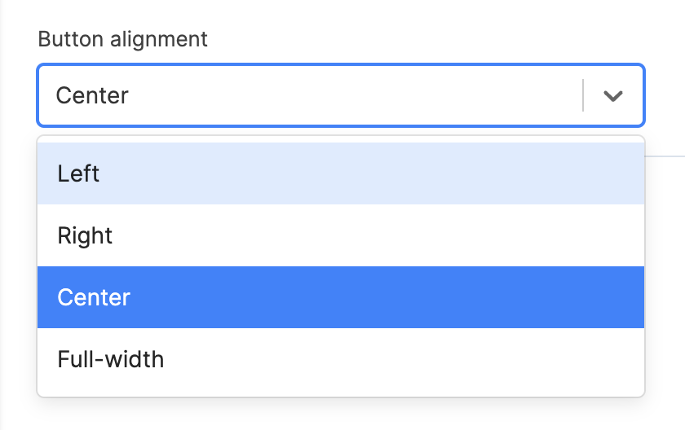
Task: Set button alignment to Right
Action: tap(341, 236)
